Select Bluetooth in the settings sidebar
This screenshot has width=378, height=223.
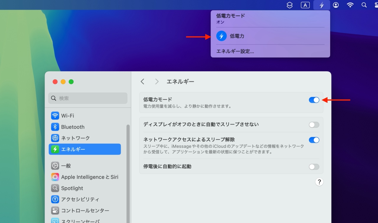(x=85, y=127)
